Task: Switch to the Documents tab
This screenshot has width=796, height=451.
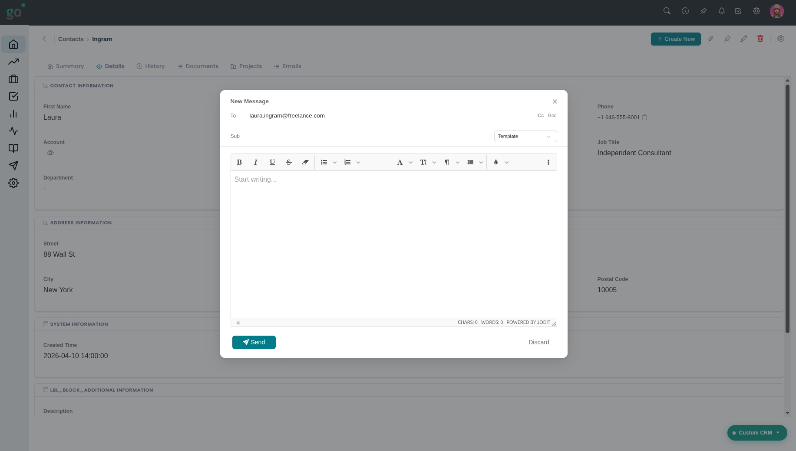Action: pyautogui.click(x=198, y=66)
